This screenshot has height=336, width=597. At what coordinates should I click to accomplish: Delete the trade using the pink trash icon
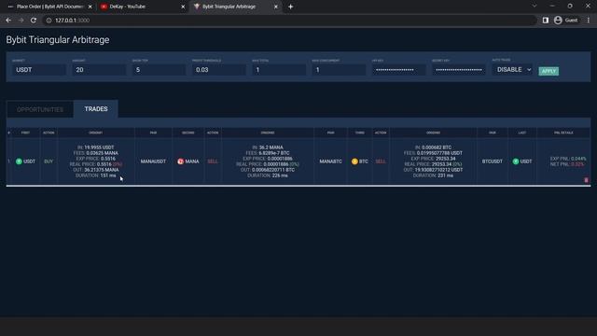coord(586,180)
